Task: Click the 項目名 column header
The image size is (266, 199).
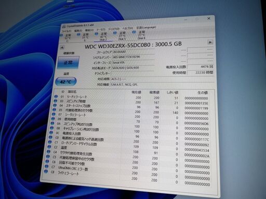Action: [72, 92]
